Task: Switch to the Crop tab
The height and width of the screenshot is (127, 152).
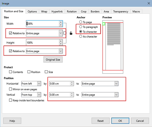Action: pyautogui.click(x=84, y=11)
